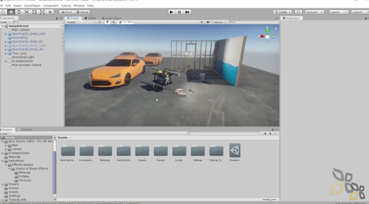Click the Hierarchy search field

point(37,22)
